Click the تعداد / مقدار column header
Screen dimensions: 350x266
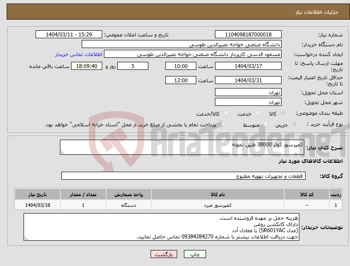[x=83, y=194]
